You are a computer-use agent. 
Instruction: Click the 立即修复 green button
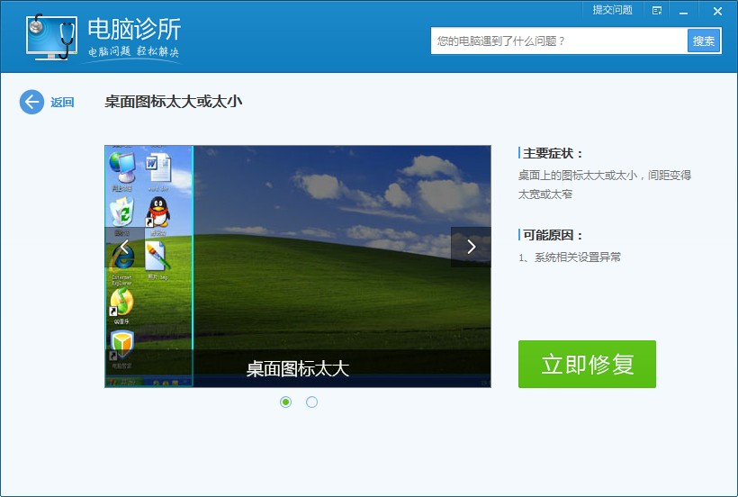pyautogui.click(x=587, y=365)
